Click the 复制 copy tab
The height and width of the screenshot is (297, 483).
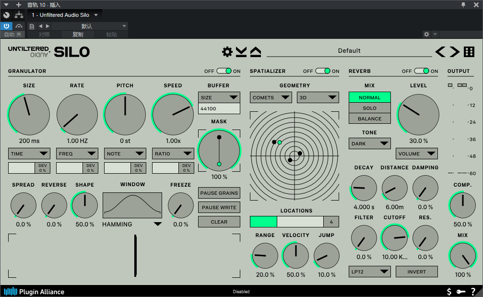coord(78,34)
